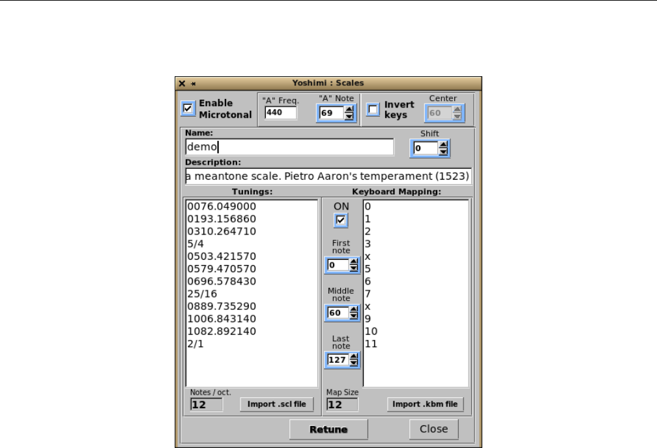Click keyboard mapping entry 10
The width and height of the screenshot is (657, 448).
pyautogui.click(x=372, y=331)
